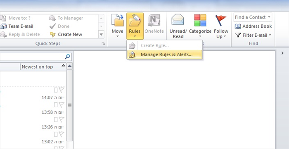Open the Filter E-mail dropdown
The height and width of the screenshot is (149, 289).
point(253,35)
